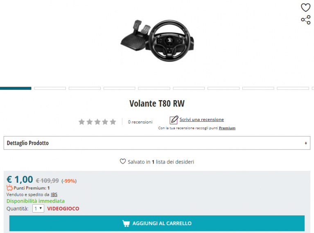Click the Punti Premium piggy bank icon
314x233 pixels.
(9, 188)
